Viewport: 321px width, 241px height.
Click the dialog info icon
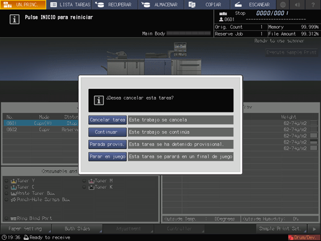(x=99, y=101)
